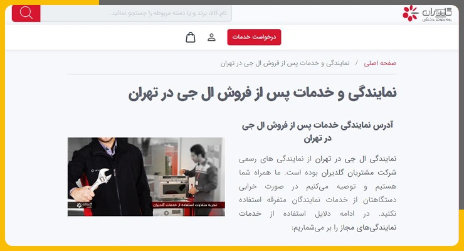Click the paragraph line mentioning گلدیران customers
The height and width of the screenshot is (251, 464).
317,173
